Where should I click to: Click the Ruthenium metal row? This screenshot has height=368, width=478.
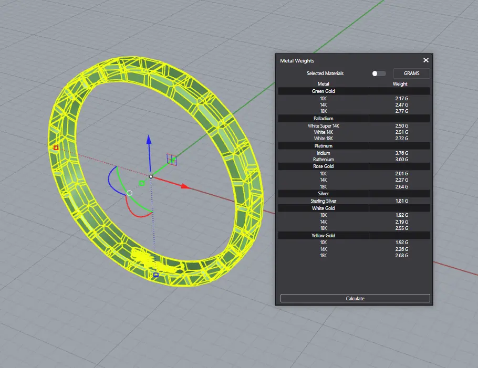coord(354,160)
